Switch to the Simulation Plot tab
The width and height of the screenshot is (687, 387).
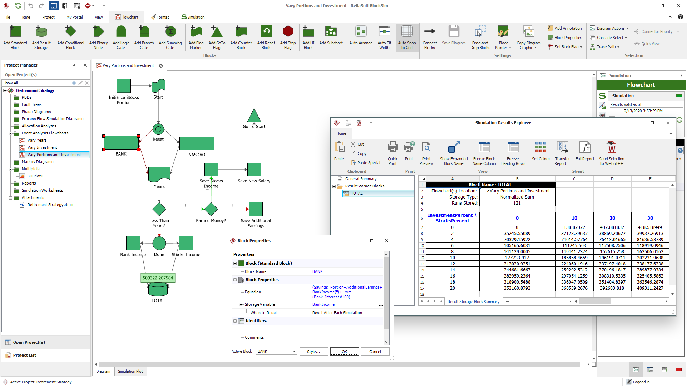tap(130, 371)
